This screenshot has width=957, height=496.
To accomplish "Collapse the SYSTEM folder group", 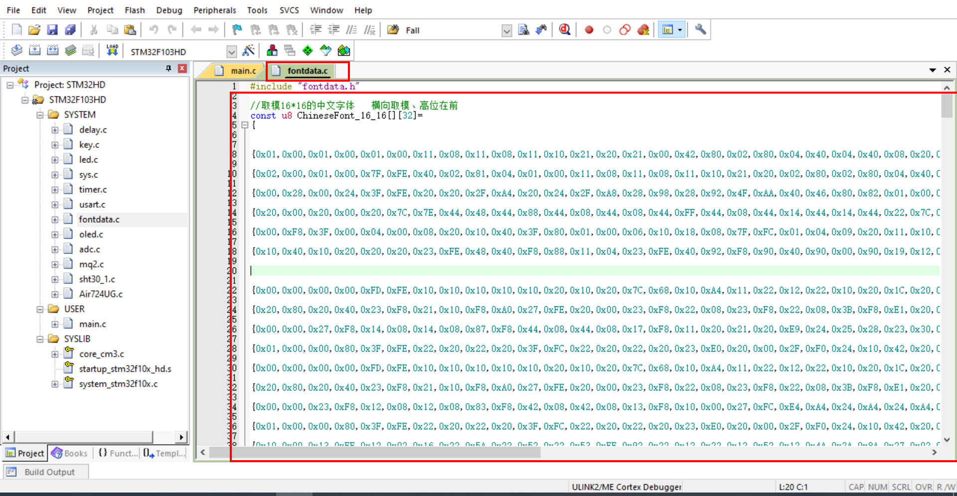I will [40, 115].
